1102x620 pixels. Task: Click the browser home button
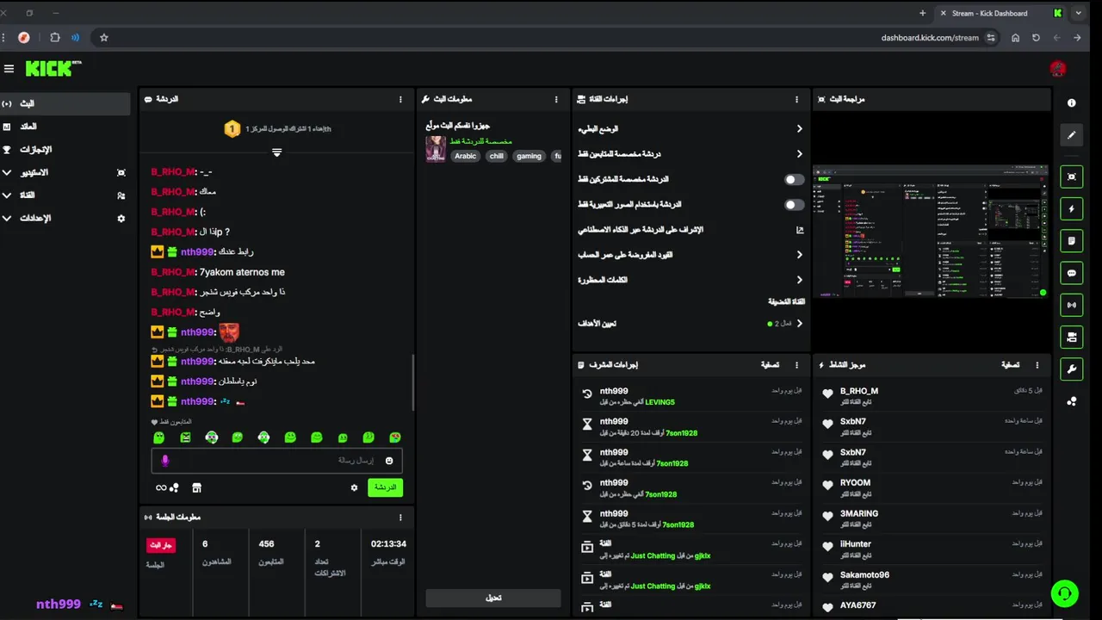click(1015, 38)
